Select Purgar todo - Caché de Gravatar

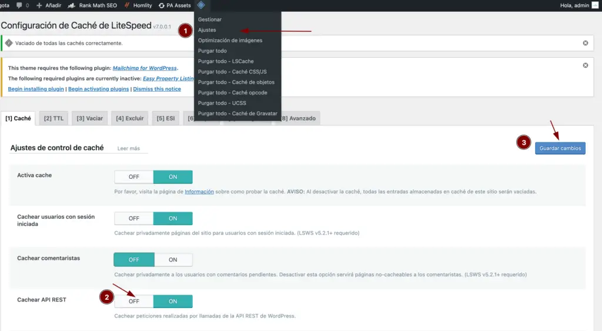pos(238,113)
